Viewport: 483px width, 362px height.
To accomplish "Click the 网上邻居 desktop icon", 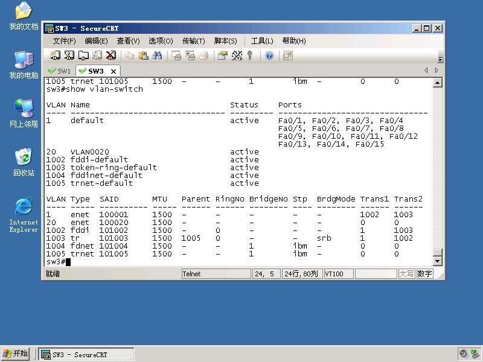I will (24, 113).
